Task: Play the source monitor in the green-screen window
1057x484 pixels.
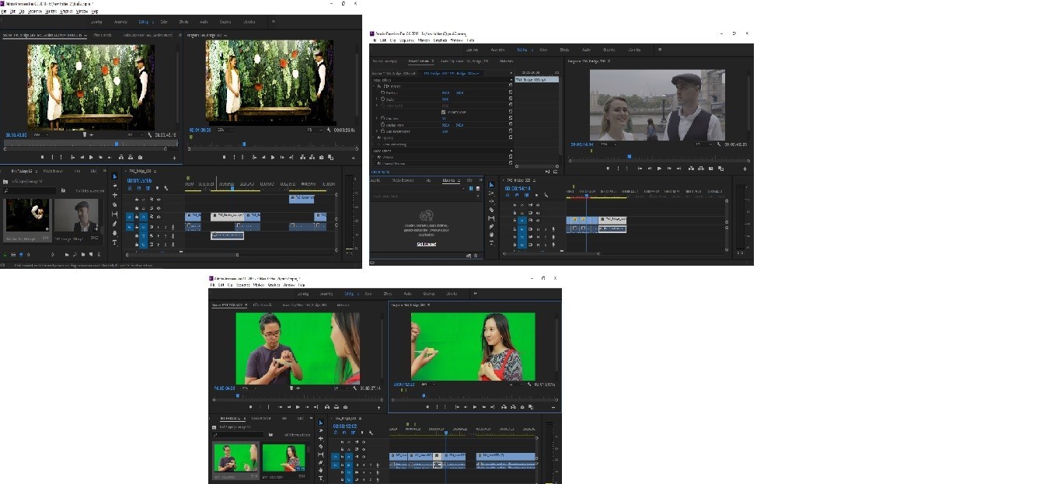Action: [x=298, y=406]
